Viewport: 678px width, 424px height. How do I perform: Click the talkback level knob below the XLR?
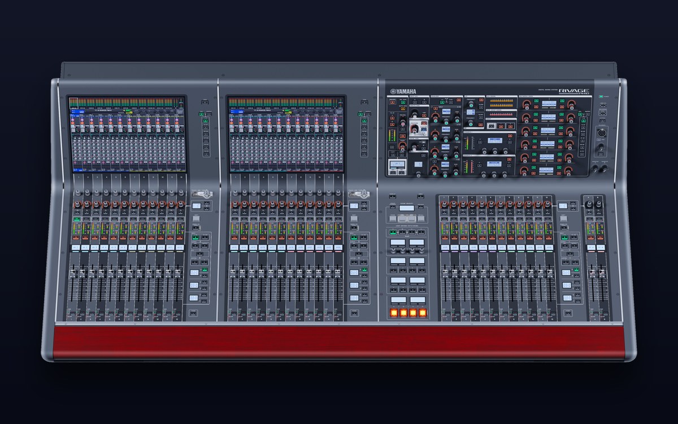(x=601, y=148)
